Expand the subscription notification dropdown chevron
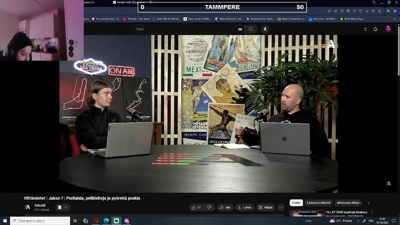This screenshot has height=225, width=400. tap(66, 207)
